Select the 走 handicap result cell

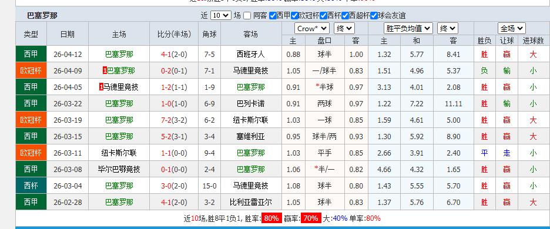tap(507, 153)
